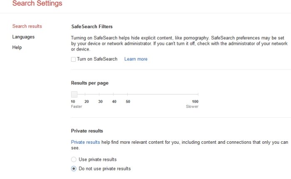This screenshot has width=291, height=179.
Task: Set results per page to 30
Action: click(99, 94)
